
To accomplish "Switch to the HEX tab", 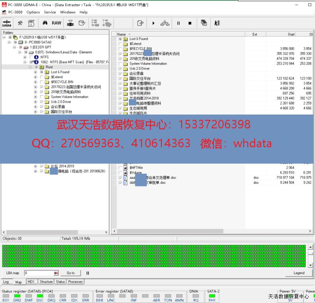I will 30,282.
